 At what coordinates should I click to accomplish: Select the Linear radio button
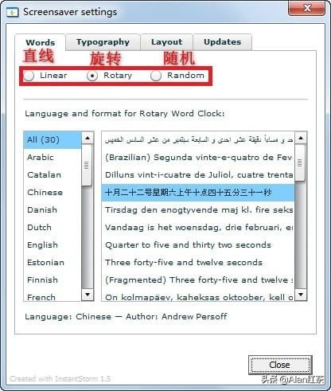pyautogui.click(x=29, y=76)
